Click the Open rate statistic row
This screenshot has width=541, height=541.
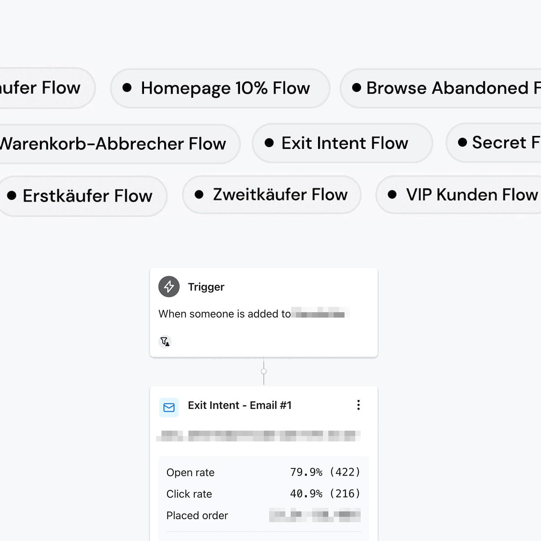[x=263, y=472]
